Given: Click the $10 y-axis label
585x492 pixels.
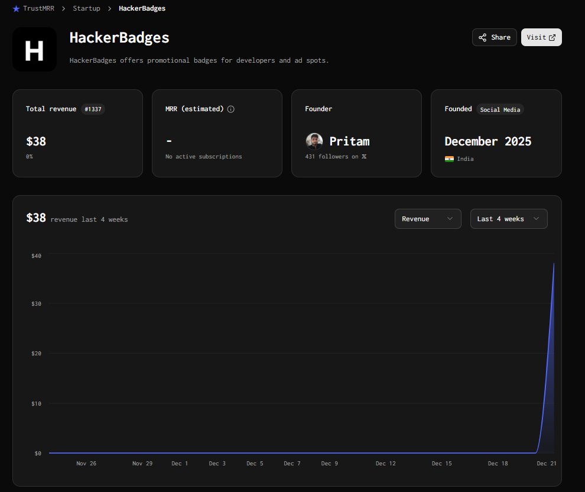Looking at the screenshot, I should point(36,403).
